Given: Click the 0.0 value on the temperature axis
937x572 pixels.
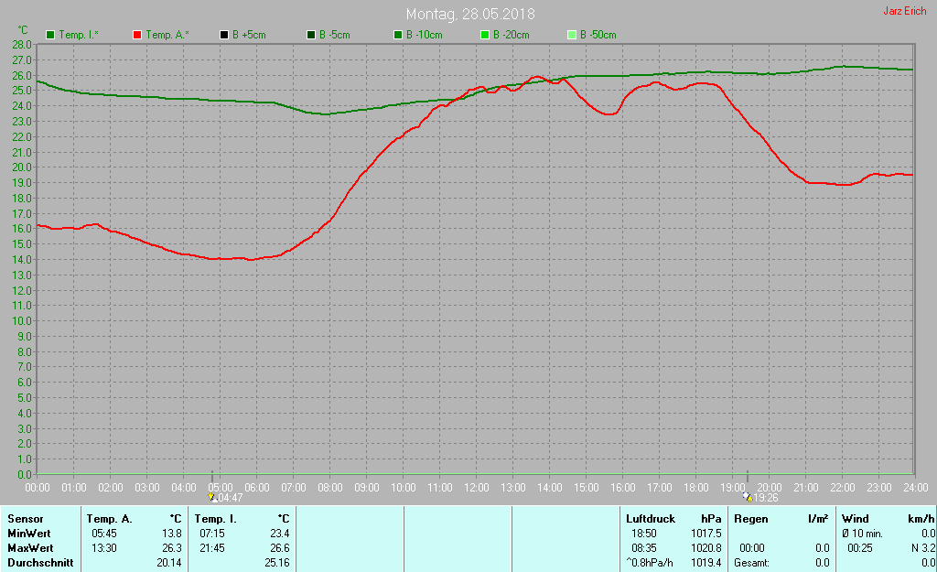Looking at the screenshot, I should pyautogui.click(x=25, y=475).
